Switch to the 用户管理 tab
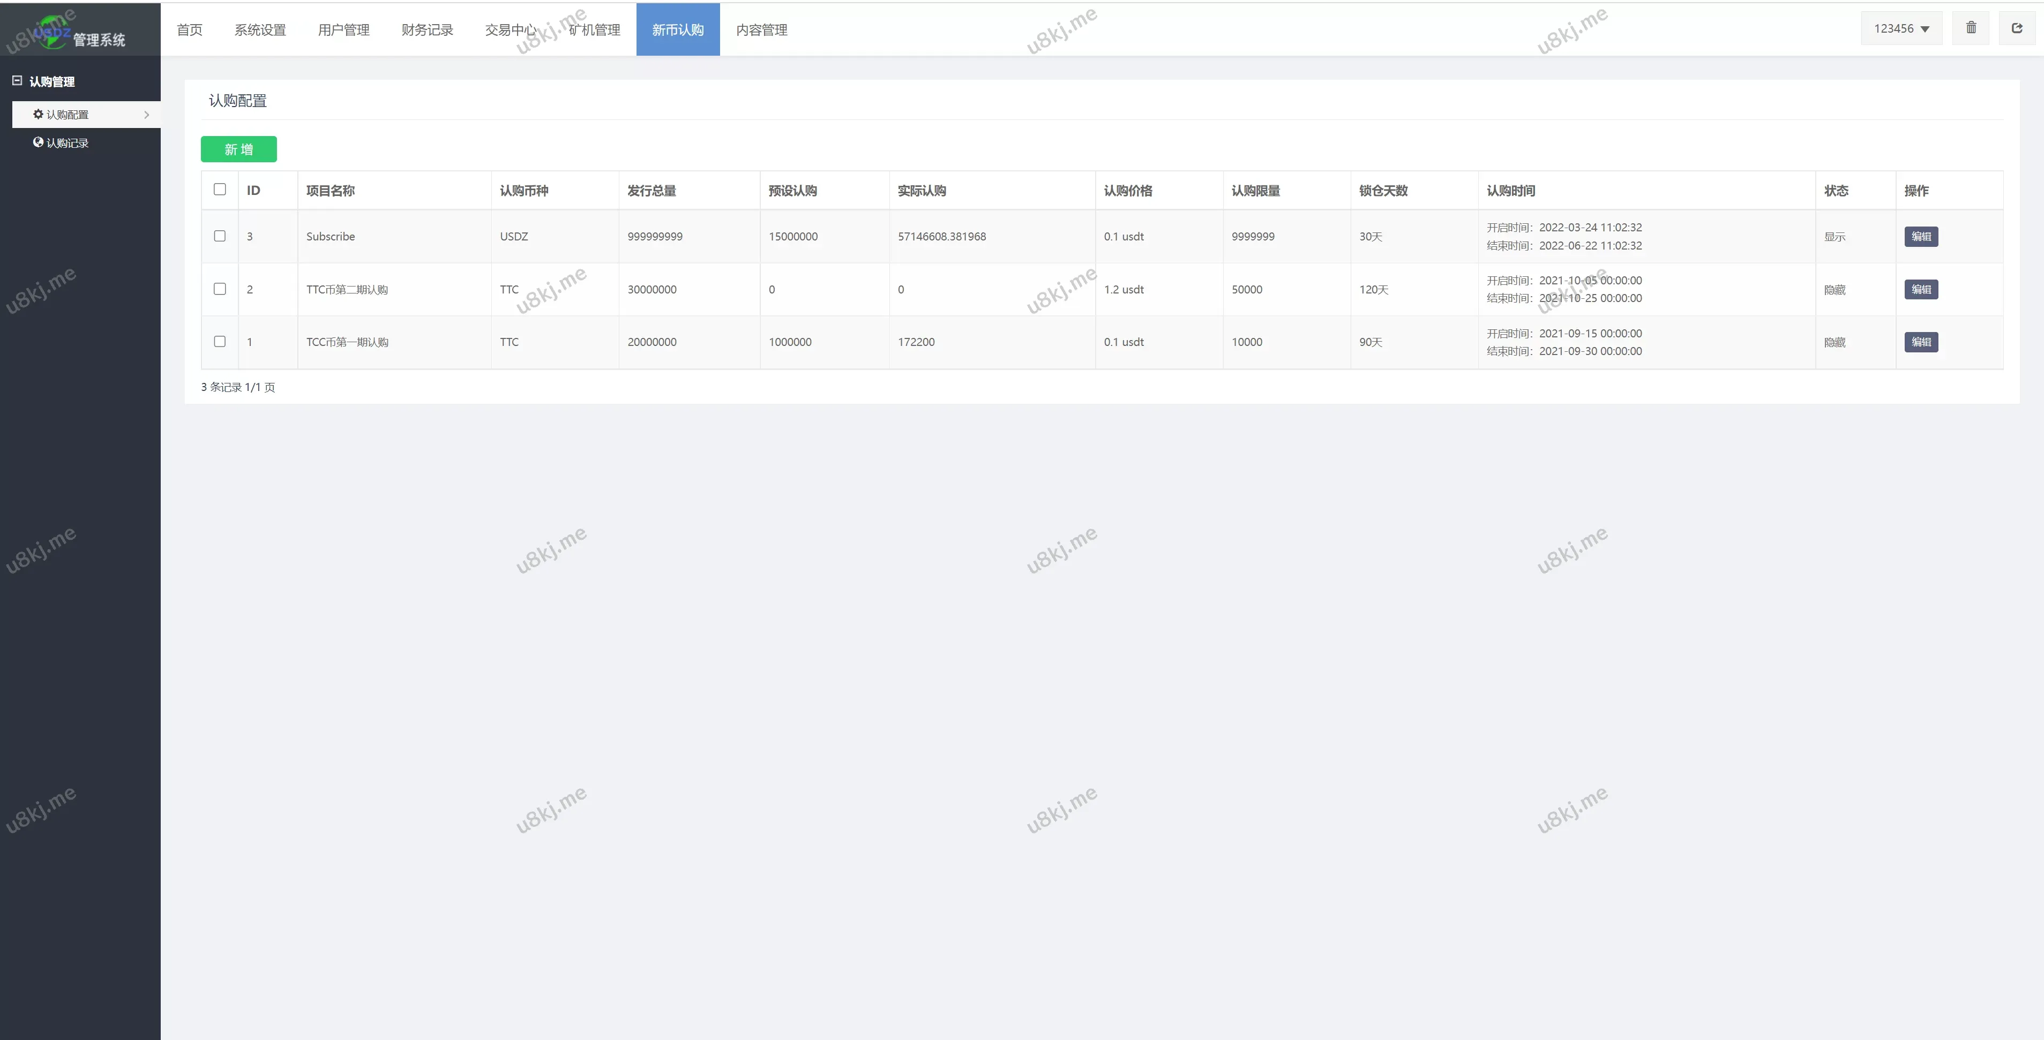The height and width of the screenshot is (1040, 2044). coord(343,30)
